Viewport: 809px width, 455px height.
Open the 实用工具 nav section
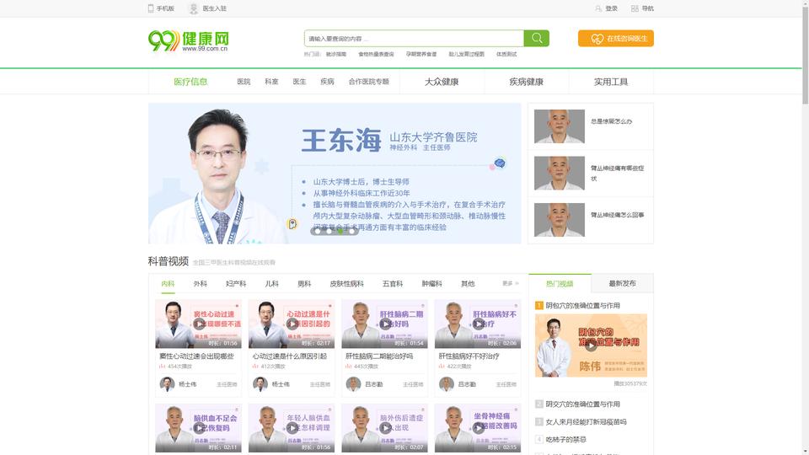[x=611, y=82]
